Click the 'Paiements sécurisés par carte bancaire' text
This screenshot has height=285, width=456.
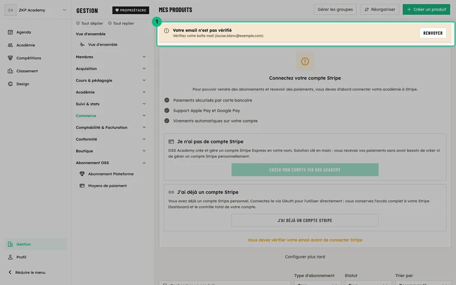(213, 100)
